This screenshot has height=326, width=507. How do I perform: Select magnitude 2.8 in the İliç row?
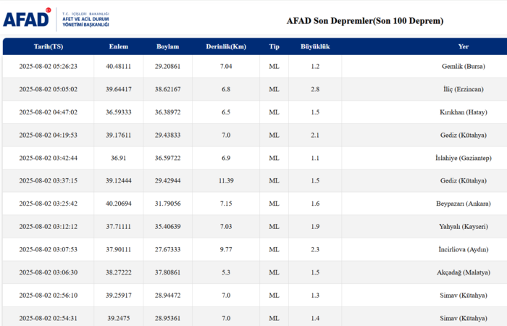[315, 89]
